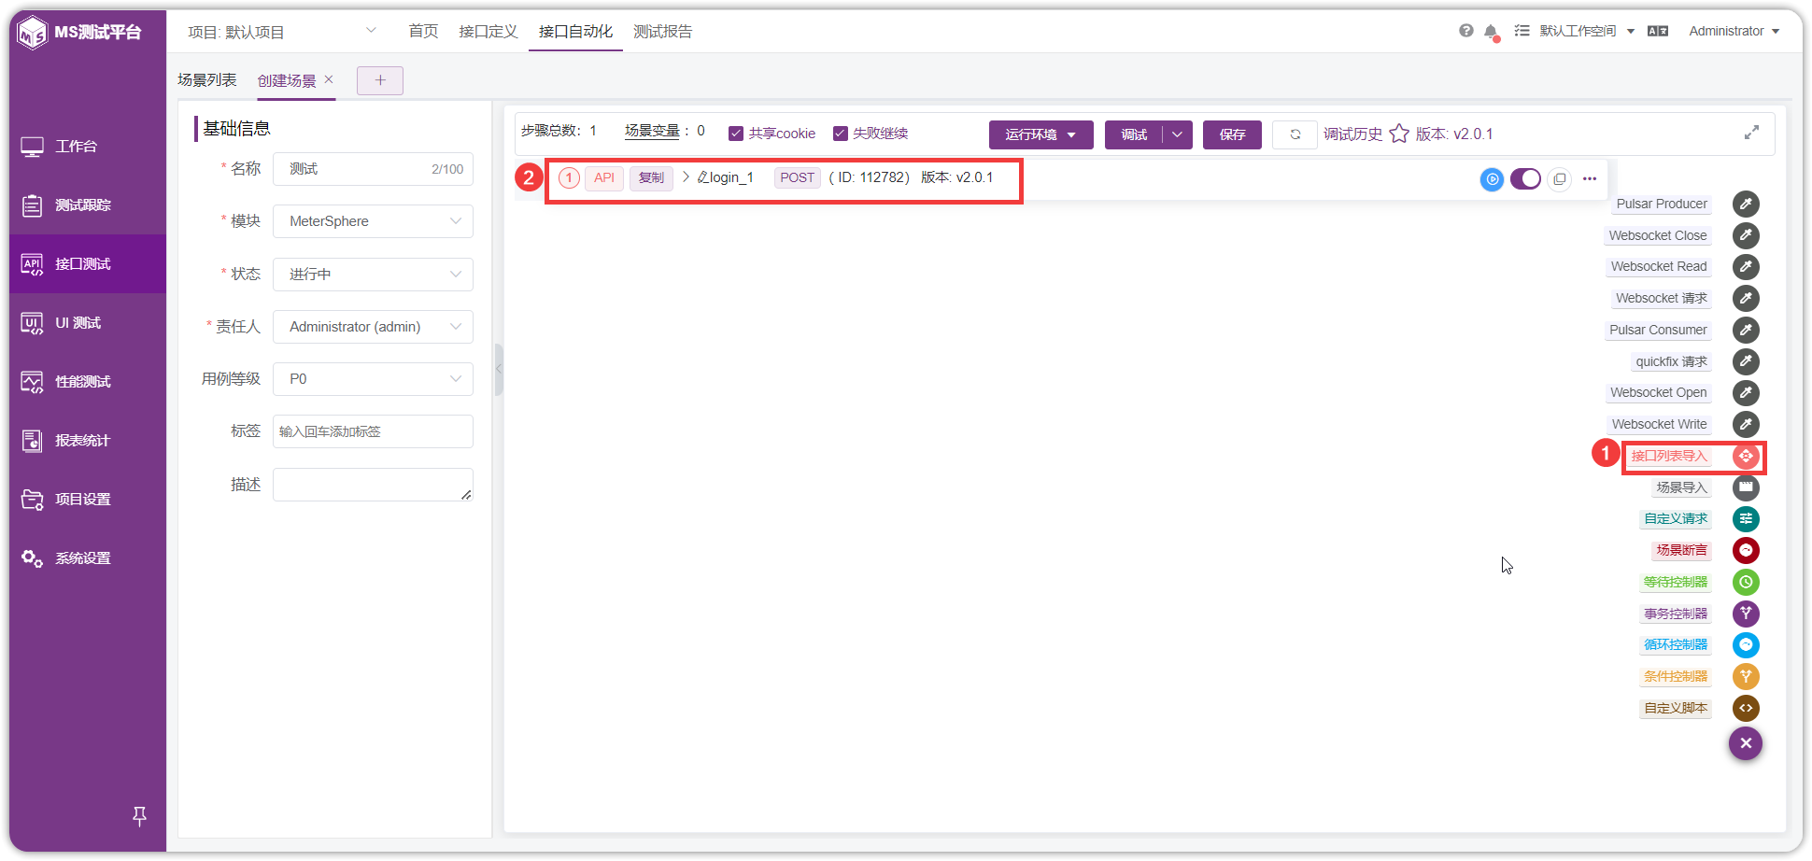The height and width of the screenshot is (861, 1812).
Task: Click the quickfix 请求 round icon
Action: [1746, 361]
